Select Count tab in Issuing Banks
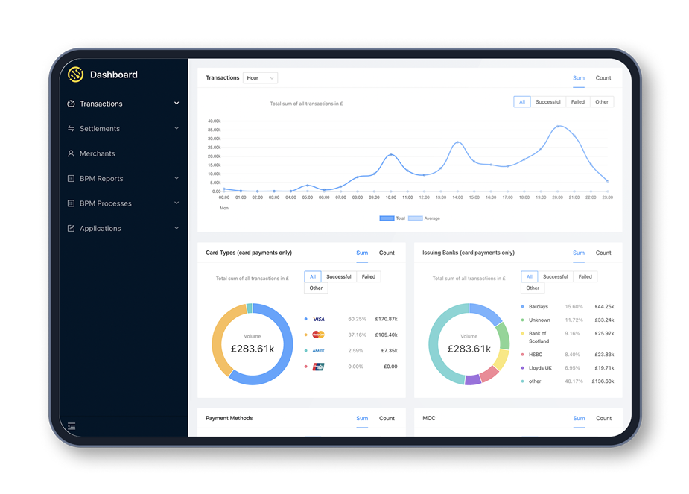 coord(603,253)
